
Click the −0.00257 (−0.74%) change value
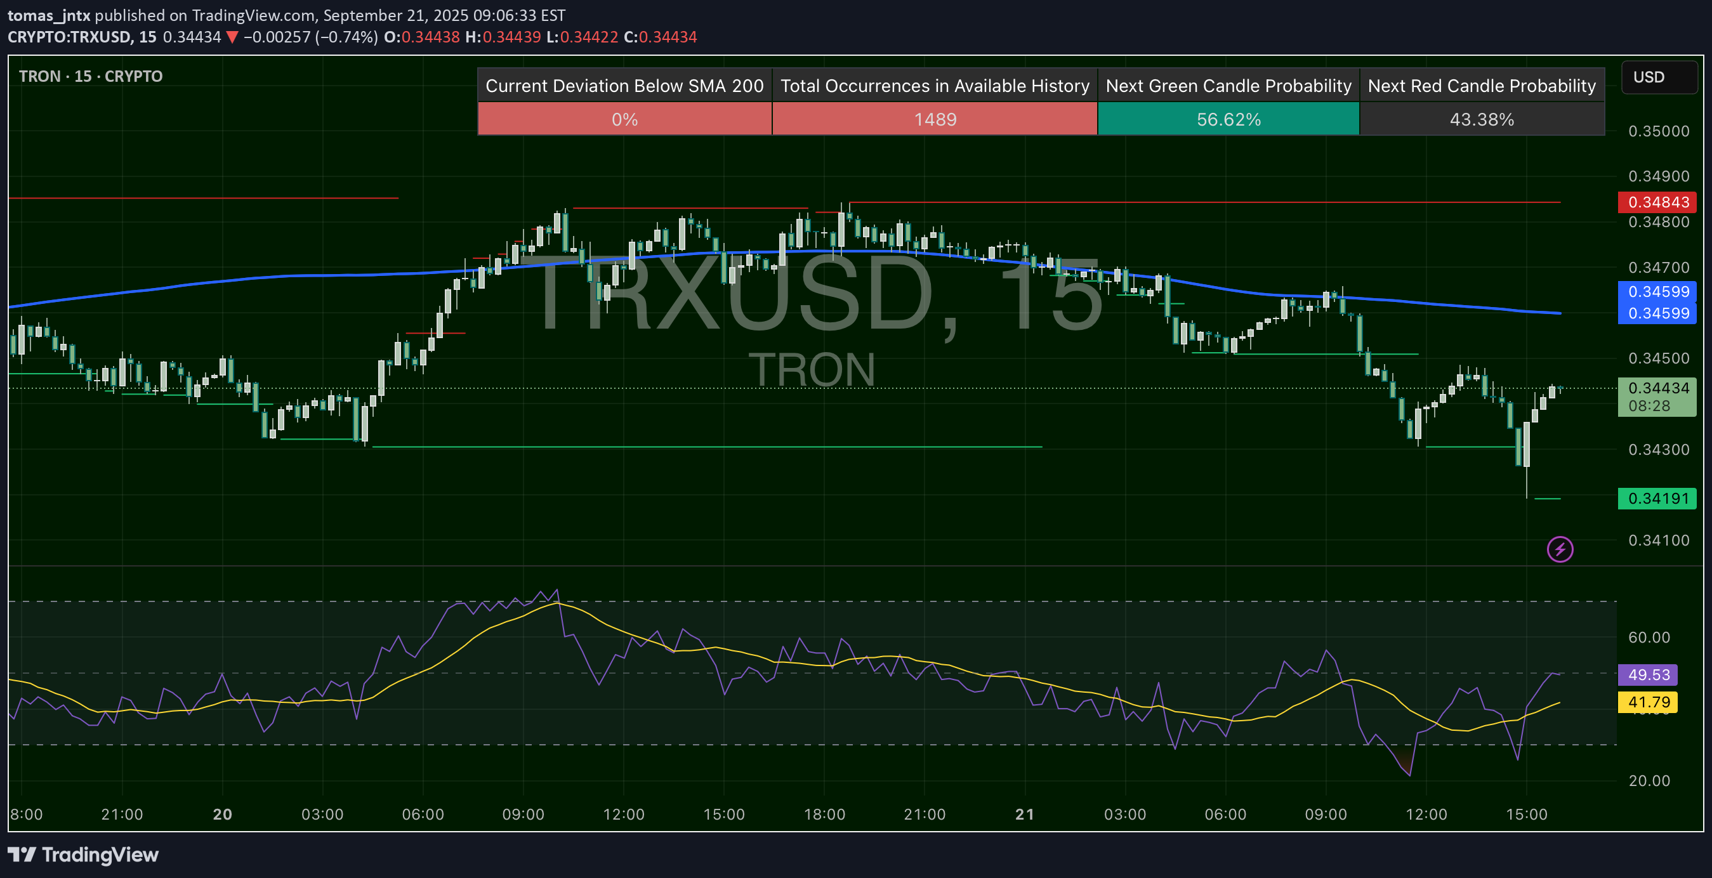(x=310, y=37)
